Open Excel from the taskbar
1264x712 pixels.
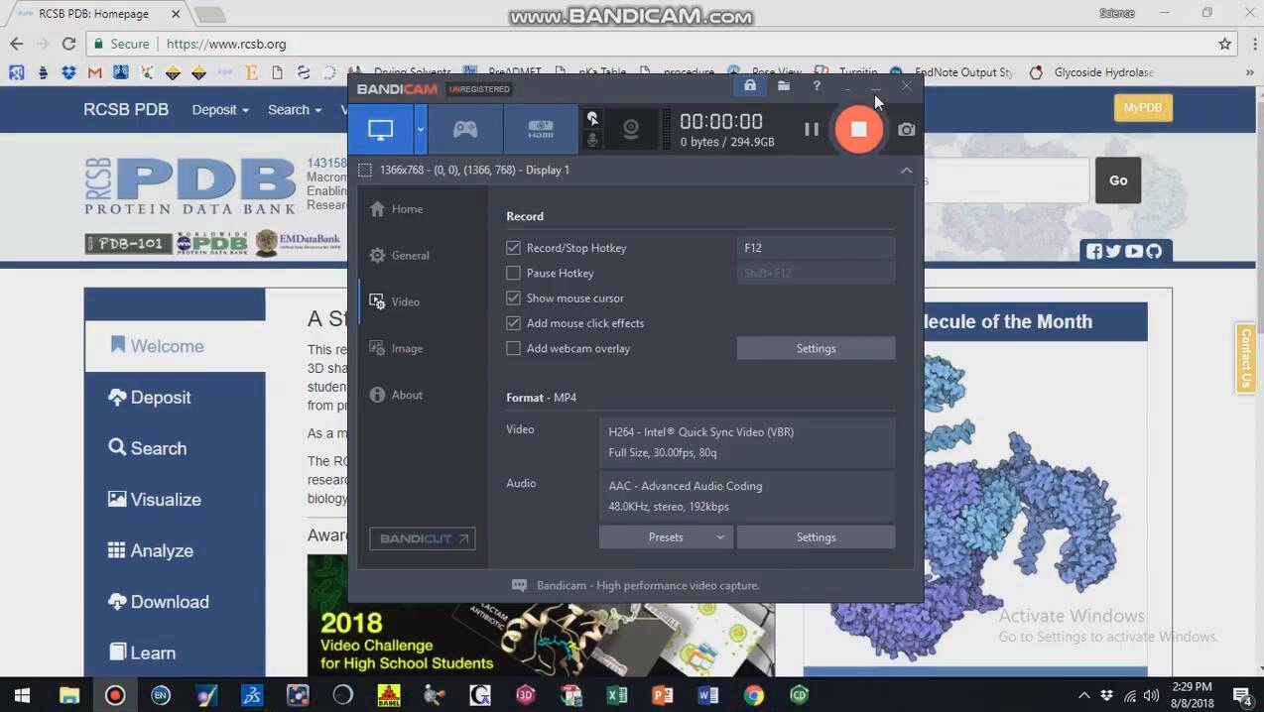pos(616,695)
